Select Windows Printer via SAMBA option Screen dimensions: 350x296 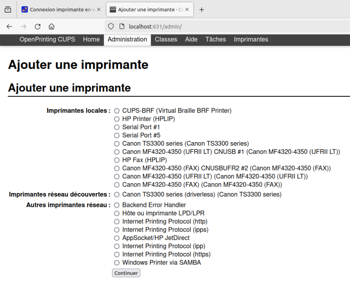point(117,263)
